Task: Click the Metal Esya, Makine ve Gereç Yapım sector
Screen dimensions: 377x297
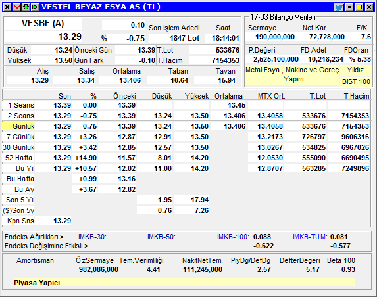Action: pos(292,74)
